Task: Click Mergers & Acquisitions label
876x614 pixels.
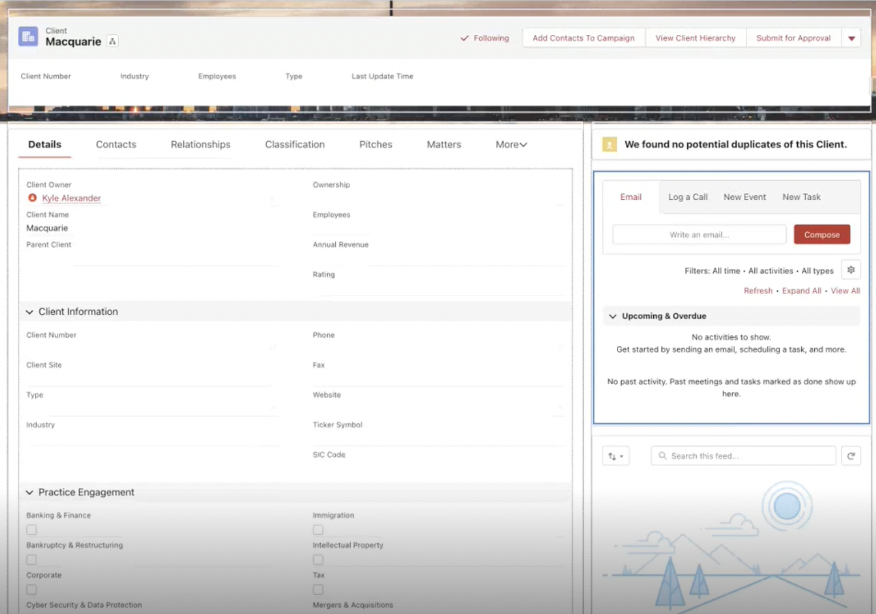Action: [x=353, y=605]
